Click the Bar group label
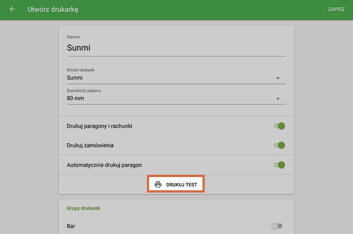The image size is (353, 234). (x=71, y=226)
